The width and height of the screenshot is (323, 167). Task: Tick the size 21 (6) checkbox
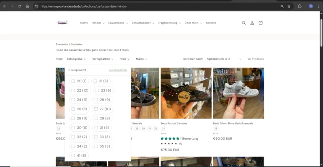click(95, 81)
